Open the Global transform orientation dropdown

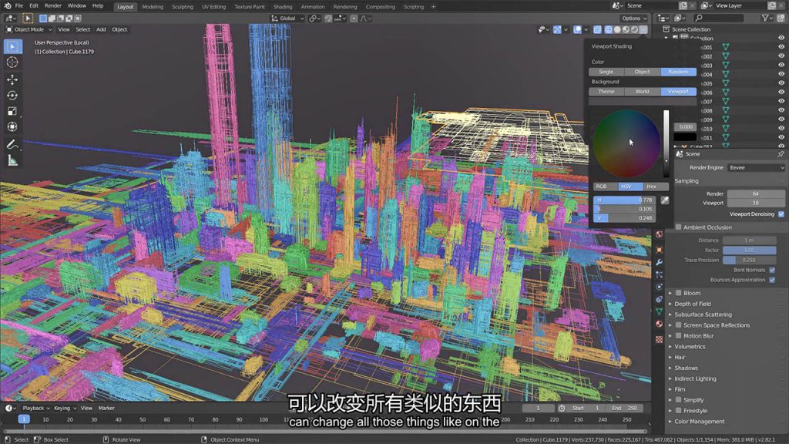(x=287, y=18)
